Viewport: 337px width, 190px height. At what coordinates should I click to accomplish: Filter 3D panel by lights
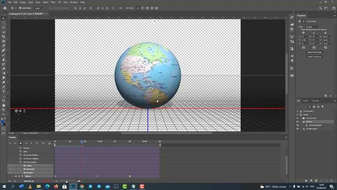tap(323, 107)
